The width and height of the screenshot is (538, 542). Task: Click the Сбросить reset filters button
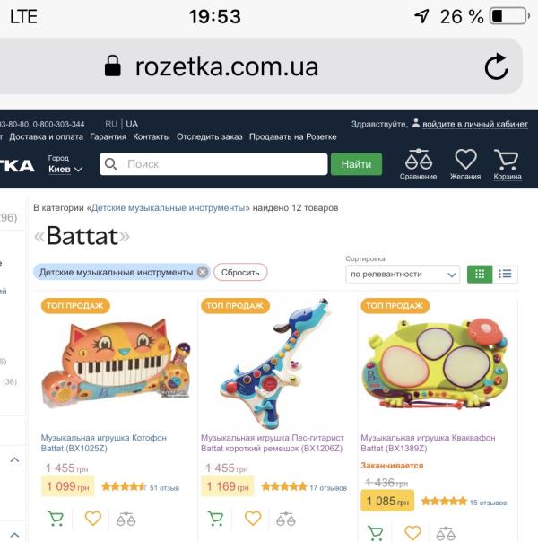tap(240, 272)
